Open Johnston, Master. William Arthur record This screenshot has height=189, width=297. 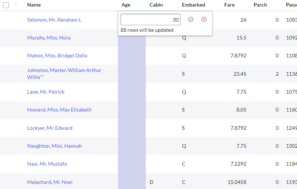(64, 74)
